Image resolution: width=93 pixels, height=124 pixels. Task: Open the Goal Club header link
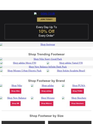48,14
